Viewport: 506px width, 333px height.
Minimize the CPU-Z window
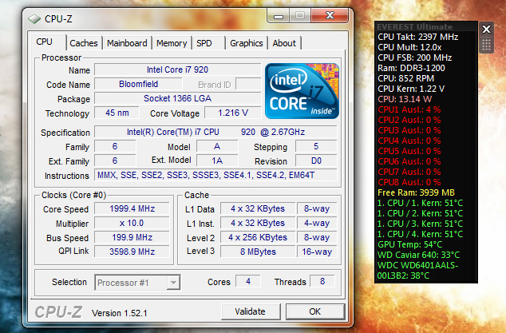click(279, 16)
